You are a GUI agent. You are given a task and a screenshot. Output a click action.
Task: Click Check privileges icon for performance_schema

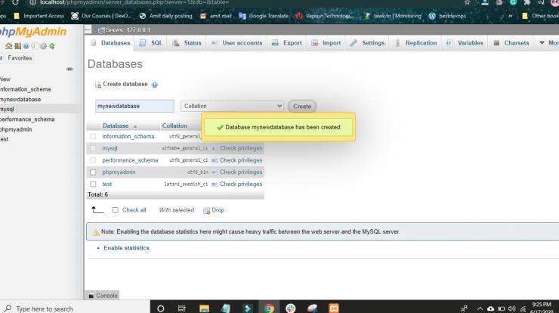click(215, 160)
